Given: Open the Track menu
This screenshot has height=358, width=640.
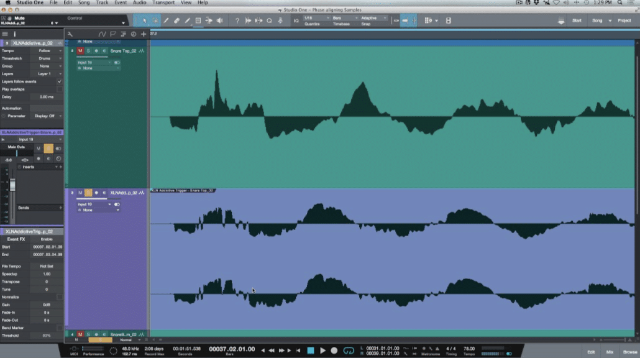Looking at the screenshot, I should coord(102,2).
